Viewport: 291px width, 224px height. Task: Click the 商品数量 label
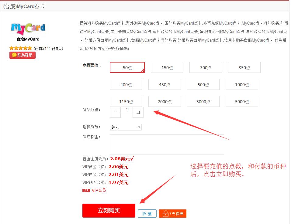tap(91, 110)
